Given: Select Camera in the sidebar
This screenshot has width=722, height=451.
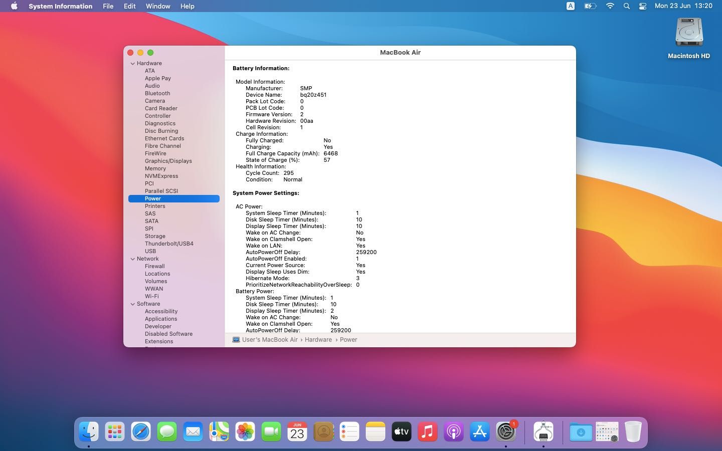Looking at the screenshot, I should (x=155, y=101).
